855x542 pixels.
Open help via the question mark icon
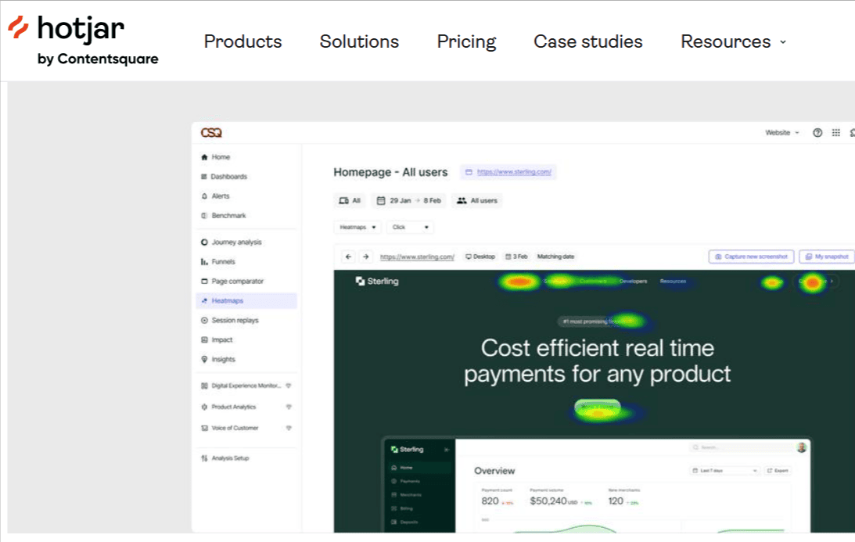pyautogui.click(x=817, y=132)
